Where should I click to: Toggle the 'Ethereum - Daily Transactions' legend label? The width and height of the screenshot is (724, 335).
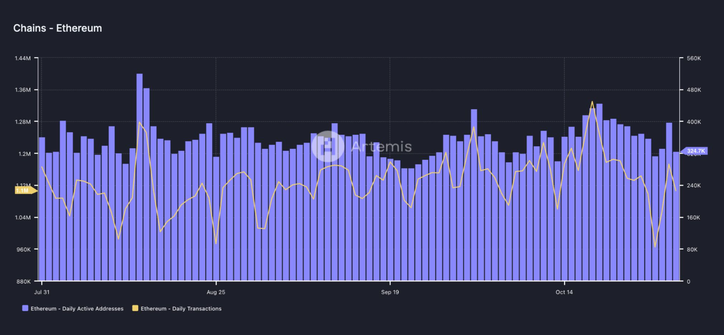pyautogui.click(x=181, y=309)
